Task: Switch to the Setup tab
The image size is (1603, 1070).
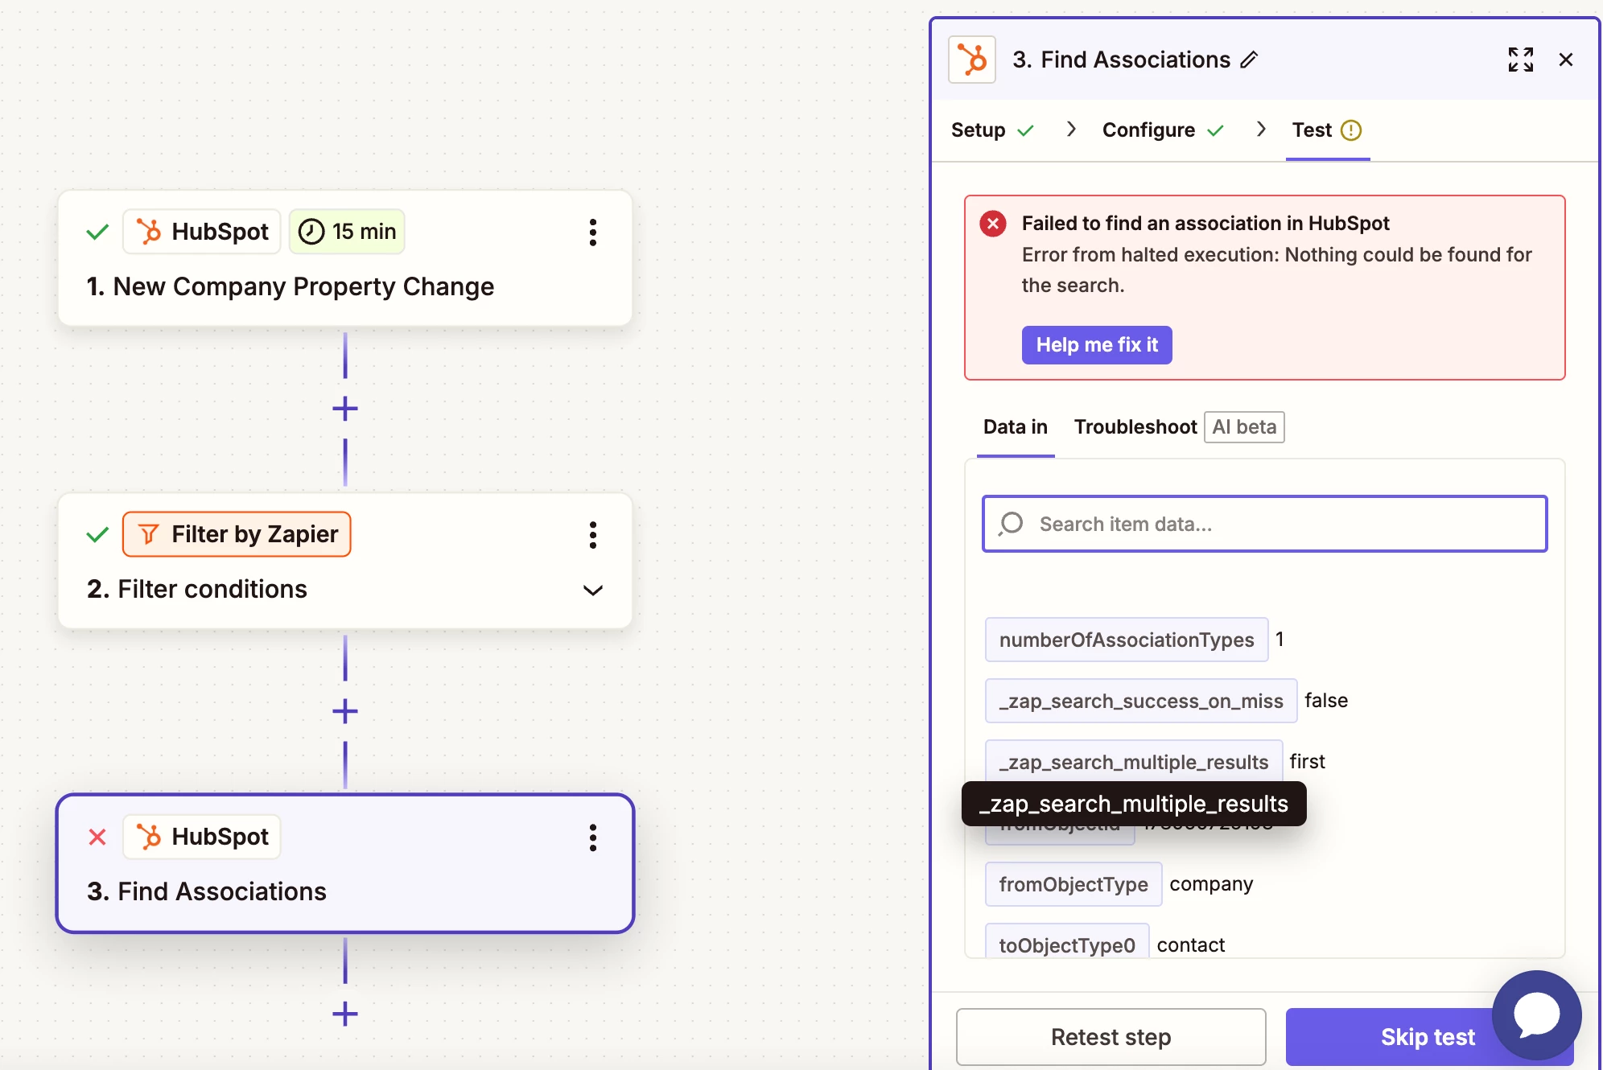Action: (x=992, y=130)
